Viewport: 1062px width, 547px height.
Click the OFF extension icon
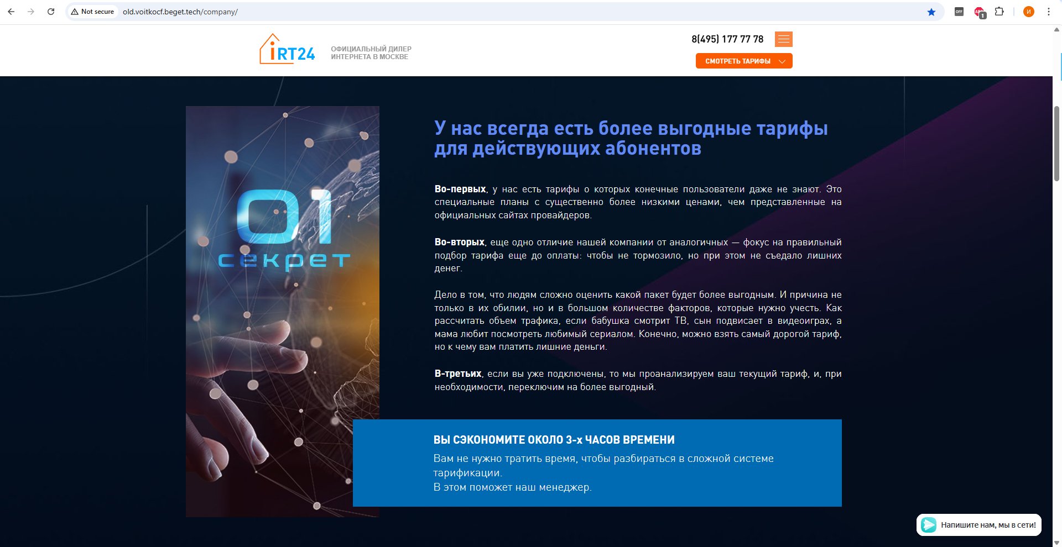[x=959, y=11]
